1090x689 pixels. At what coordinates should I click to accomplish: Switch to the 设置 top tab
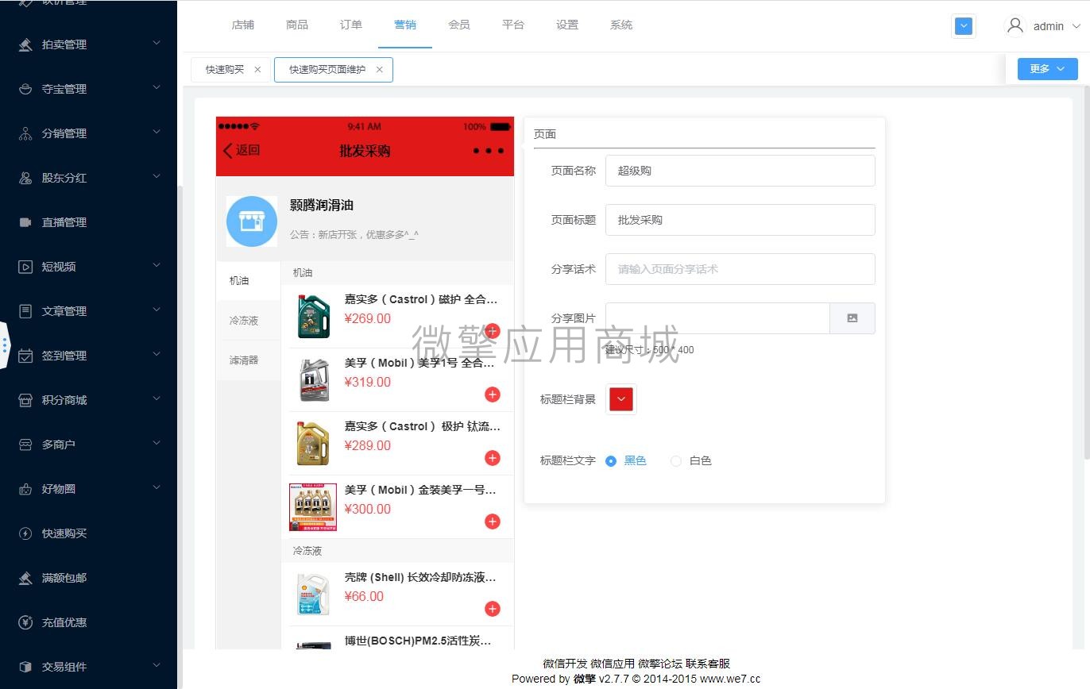pyautogui.click(x=567, y=25)
